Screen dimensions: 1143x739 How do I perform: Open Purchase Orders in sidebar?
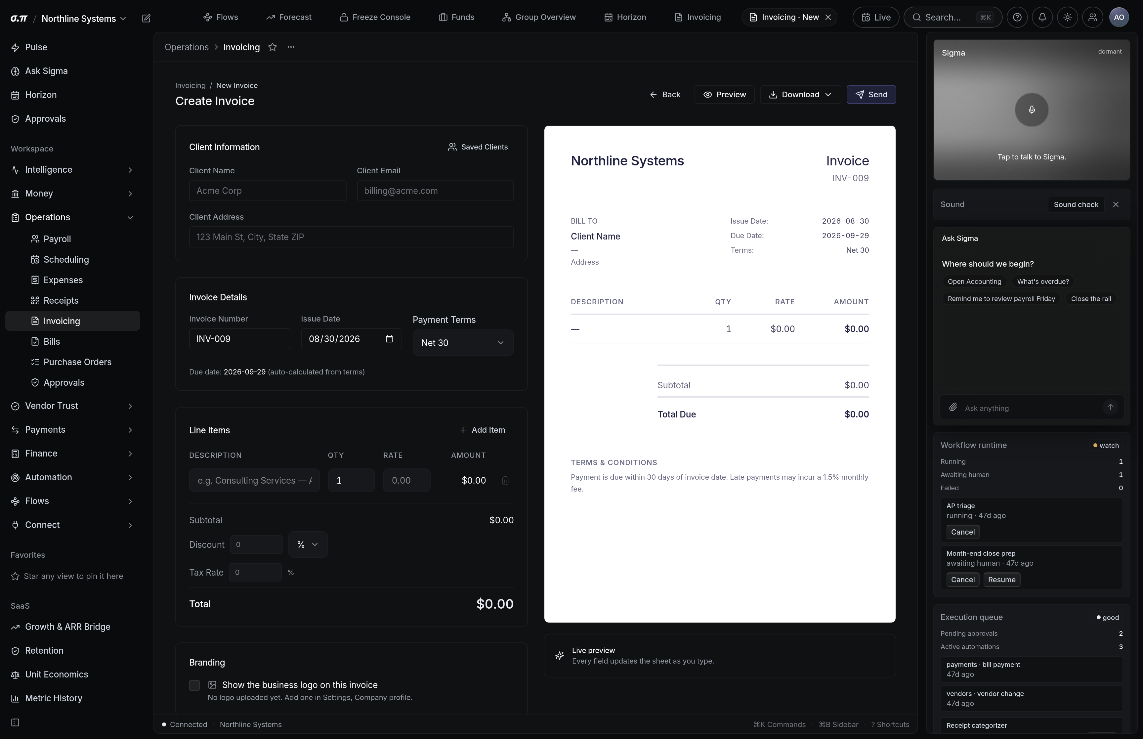(72, 362)
